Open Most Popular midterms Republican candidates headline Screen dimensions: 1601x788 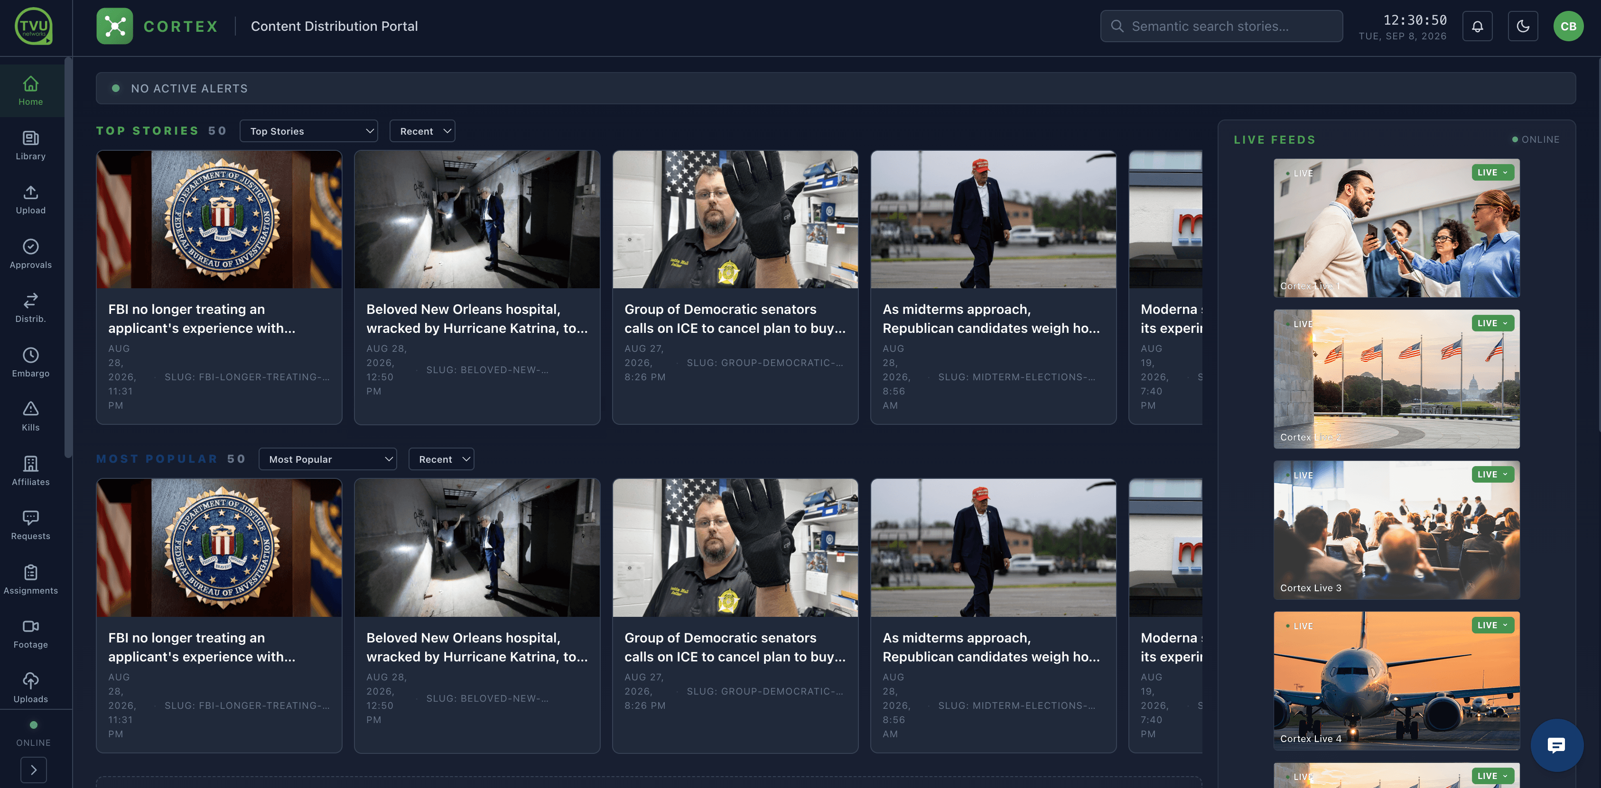(991, 647)
